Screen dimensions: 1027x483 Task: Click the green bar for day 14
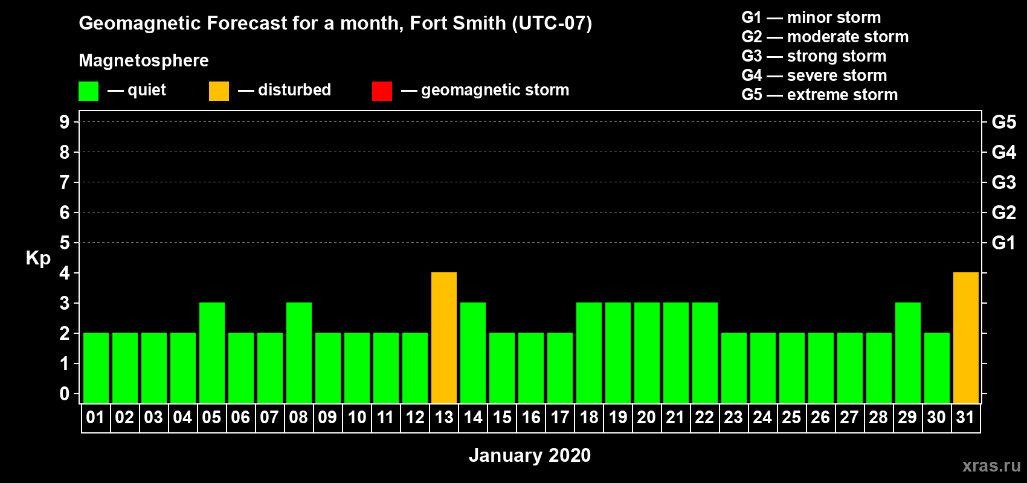tap(473, 353)
